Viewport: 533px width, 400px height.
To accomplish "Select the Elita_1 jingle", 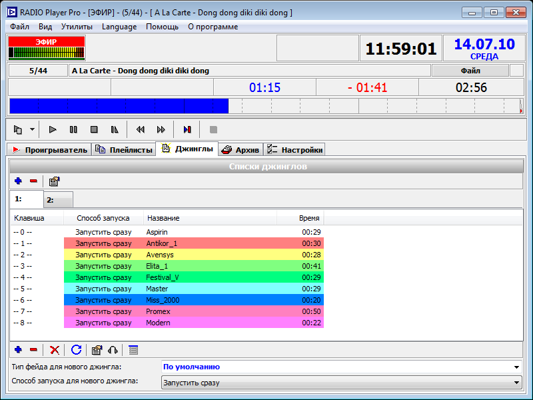I will 167,266.
